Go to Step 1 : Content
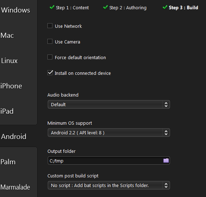 (x=72, y=8)
